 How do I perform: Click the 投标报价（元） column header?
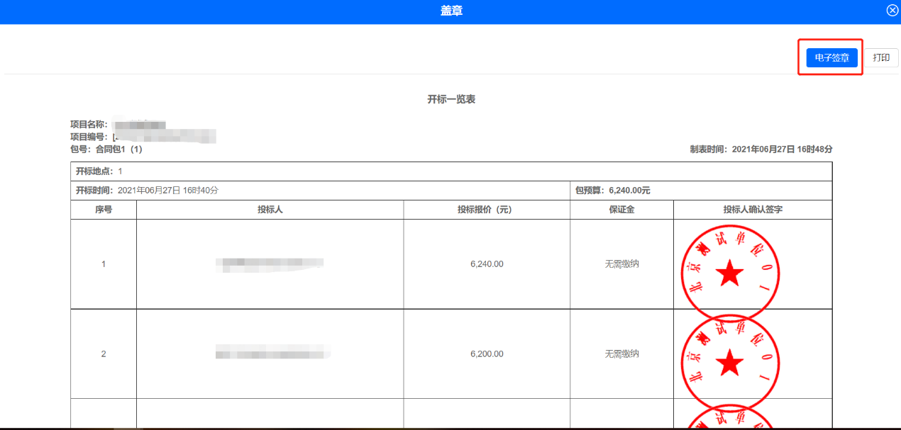tap(487, 210)
